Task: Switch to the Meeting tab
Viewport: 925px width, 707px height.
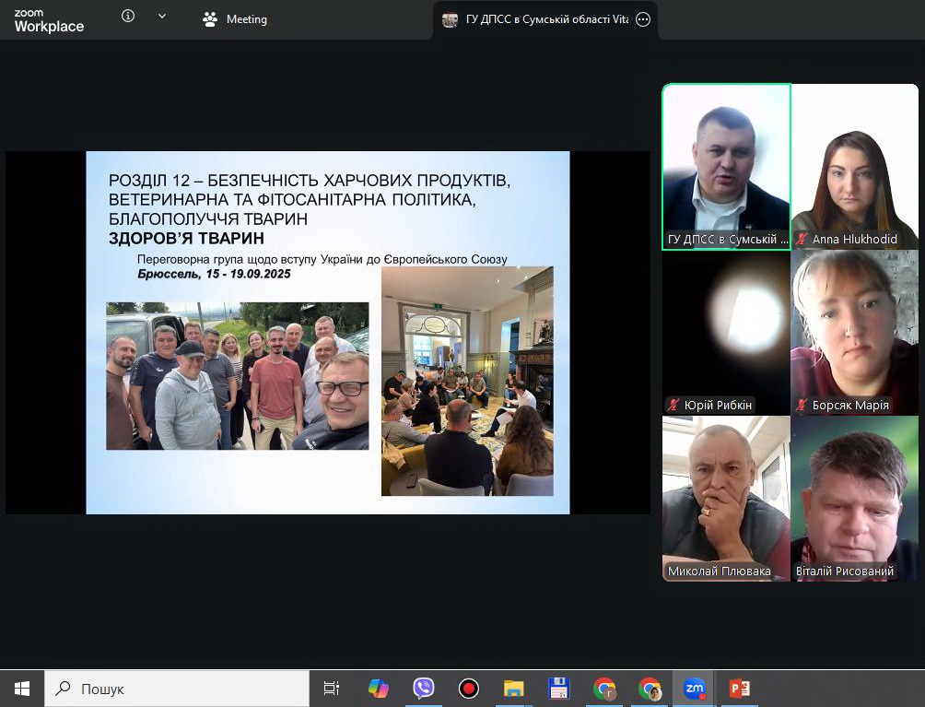Action: tap(236, 19)
